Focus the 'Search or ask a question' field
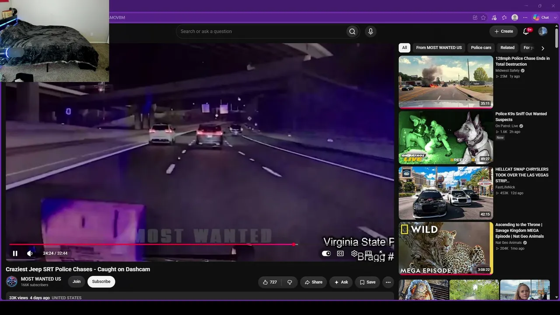 tap(261, 31)
